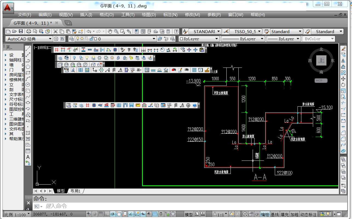This screenshot has height=219, width=352.
Task: Select the Circle draw tool
Action: (x=28, y=85)
